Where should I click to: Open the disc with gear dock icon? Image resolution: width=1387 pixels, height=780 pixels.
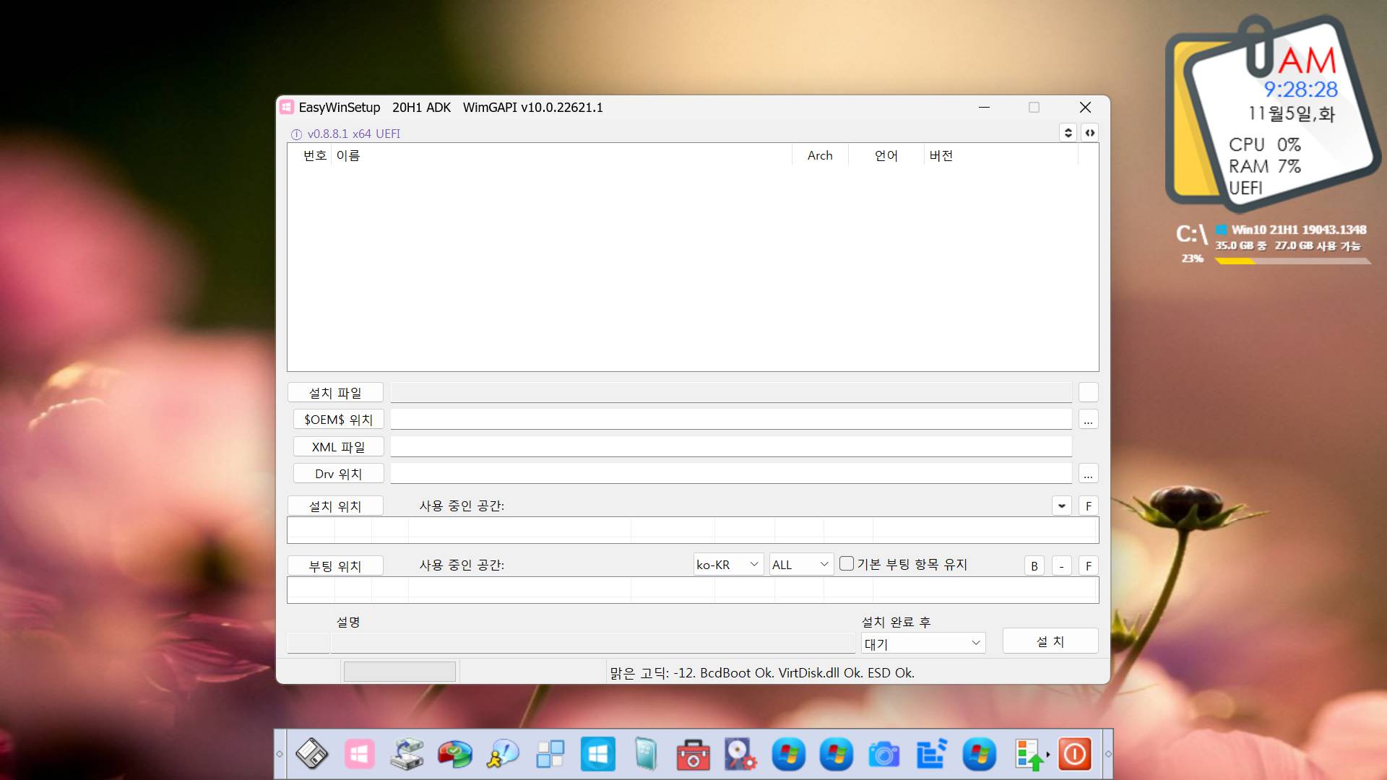coord(740,755)
